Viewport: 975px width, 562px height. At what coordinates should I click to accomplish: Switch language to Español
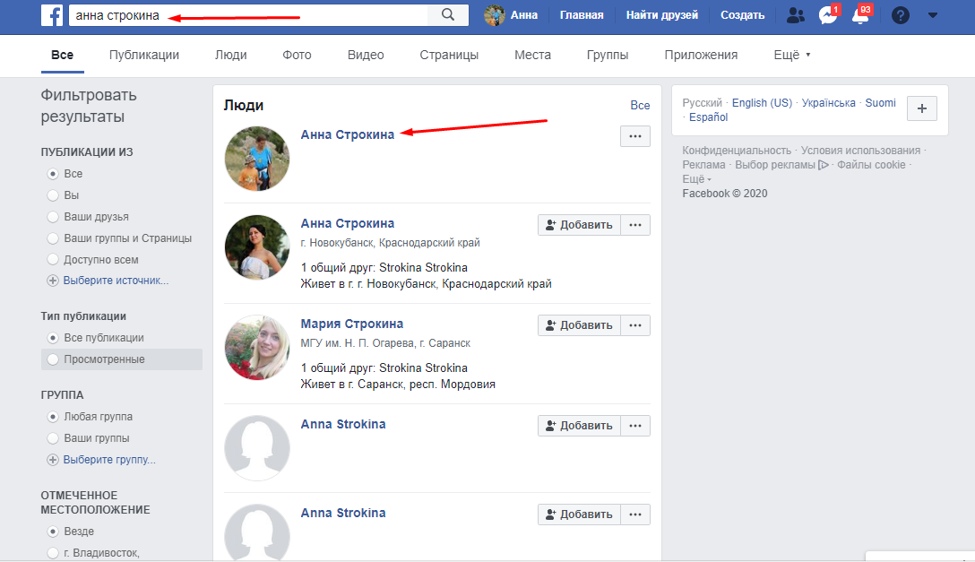coord(708,117)
